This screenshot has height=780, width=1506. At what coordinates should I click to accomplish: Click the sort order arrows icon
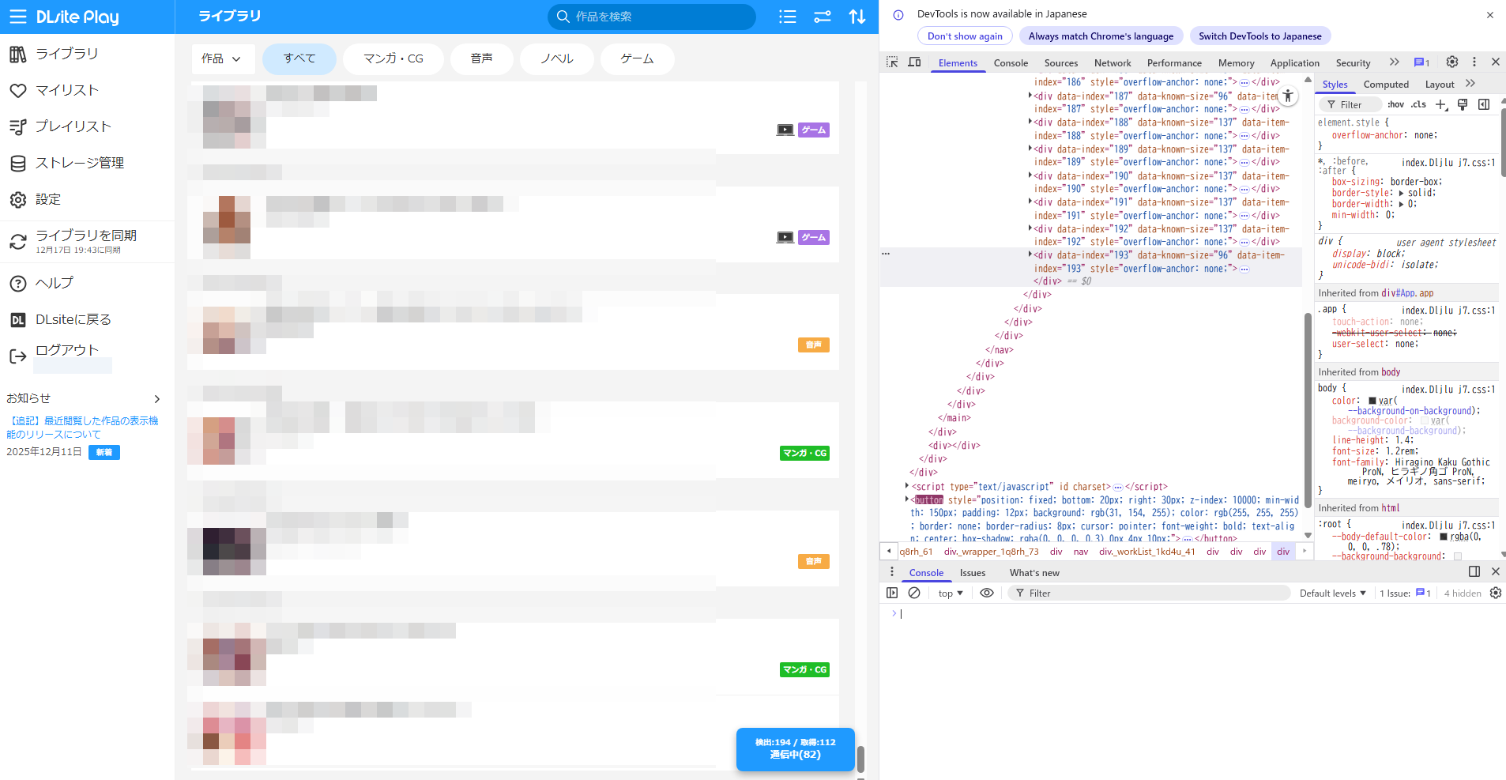[x=857, y=17]
